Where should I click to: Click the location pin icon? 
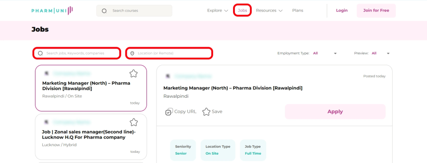coord(133,53)
